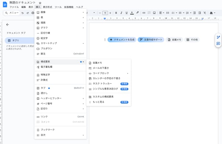The width and height of the screenshot is (222, 144).
Task: Select メールの下書き in the submenu
Action: coord(108,68)
